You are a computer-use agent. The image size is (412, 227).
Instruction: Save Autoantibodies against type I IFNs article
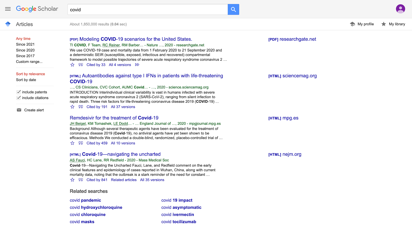click(72, 107)
